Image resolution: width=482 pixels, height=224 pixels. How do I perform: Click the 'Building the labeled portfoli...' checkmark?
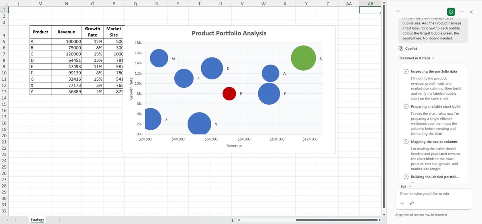point(406,177)
